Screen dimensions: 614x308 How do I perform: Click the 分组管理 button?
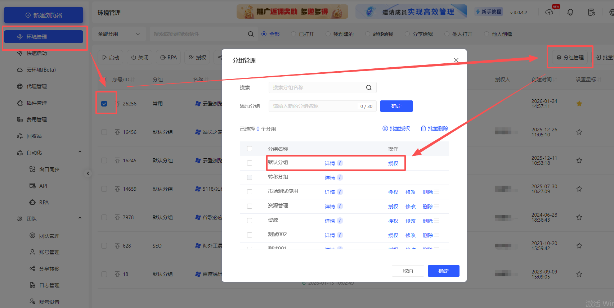(570, 58)
